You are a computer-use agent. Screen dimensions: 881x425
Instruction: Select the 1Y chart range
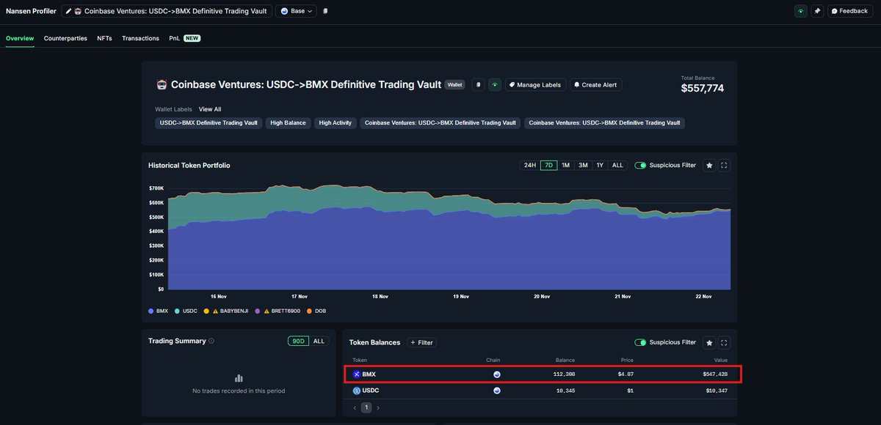click(x=600, y=166)
